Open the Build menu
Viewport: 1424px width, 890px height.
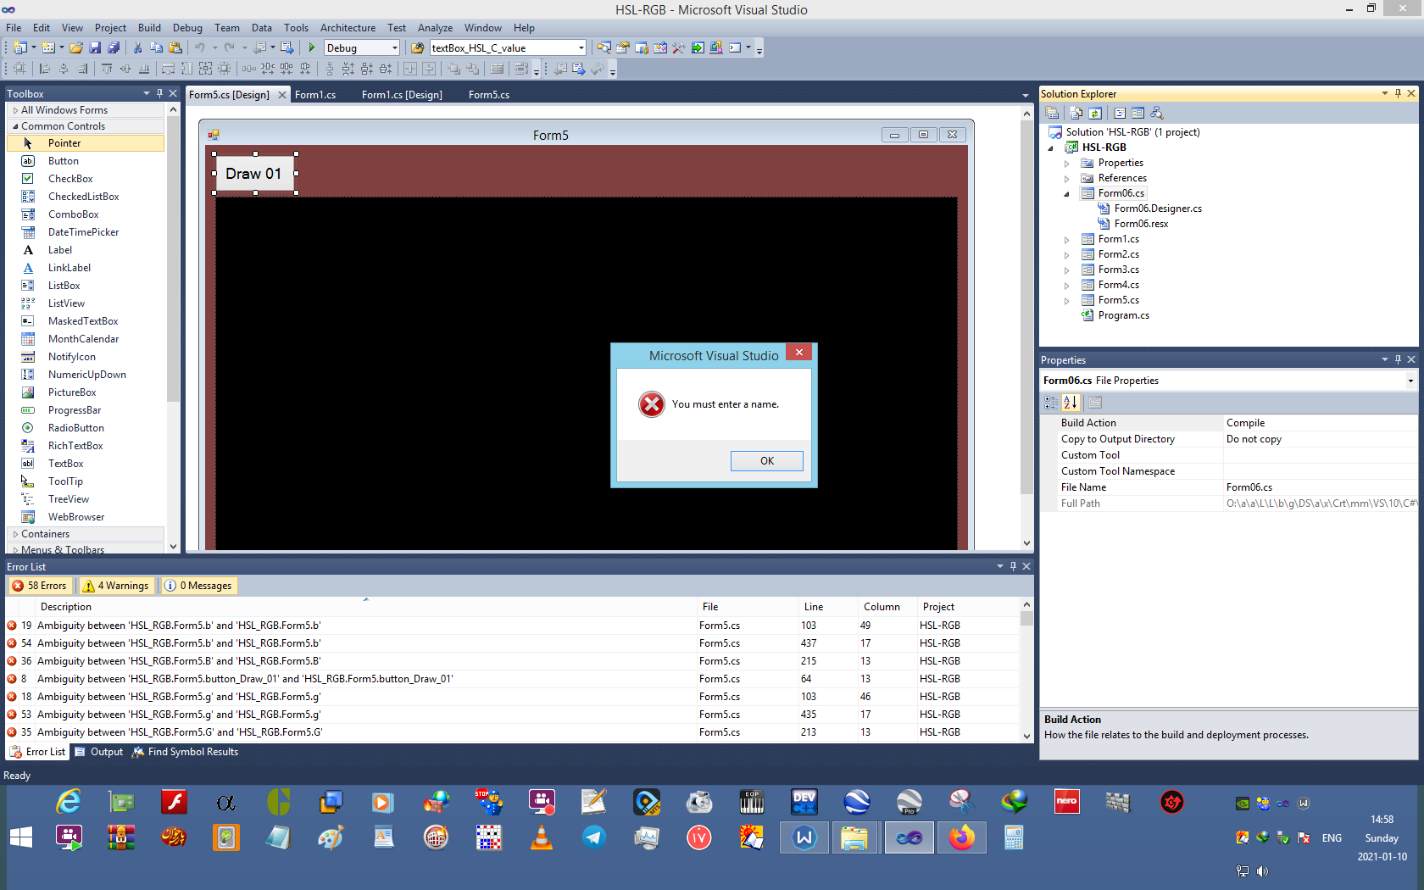(x=149, y=27)
